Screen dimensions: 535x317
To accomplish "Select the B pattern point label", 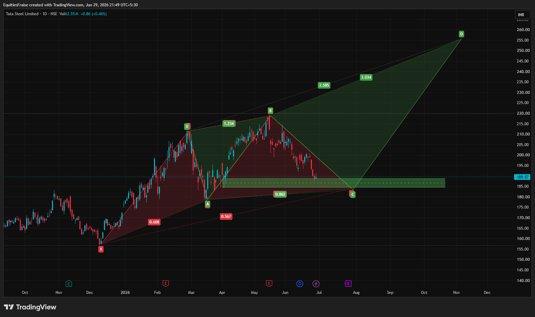I will coord(270,110).
